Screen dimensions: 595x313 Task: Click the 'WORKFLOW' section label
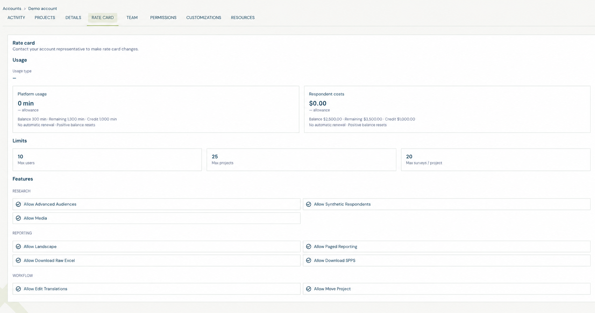pyautogui.click(x=23, y=276)
